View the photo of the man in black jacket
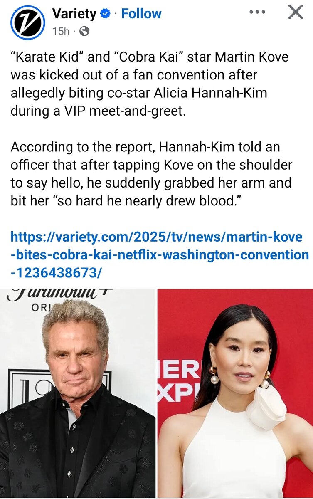 click(78, 393)
